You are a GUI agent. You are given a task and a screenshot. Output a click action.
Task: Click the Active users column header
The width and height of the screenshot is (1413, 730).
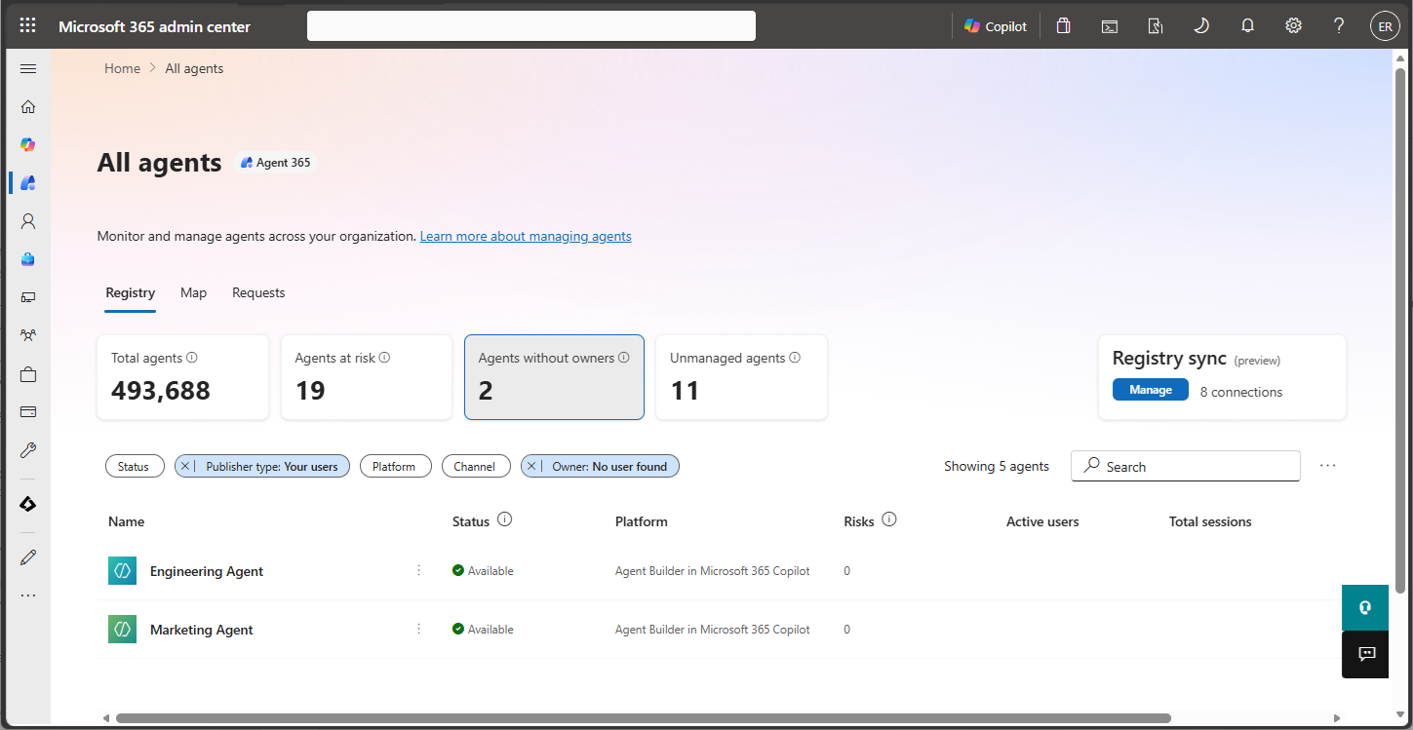1042,521
